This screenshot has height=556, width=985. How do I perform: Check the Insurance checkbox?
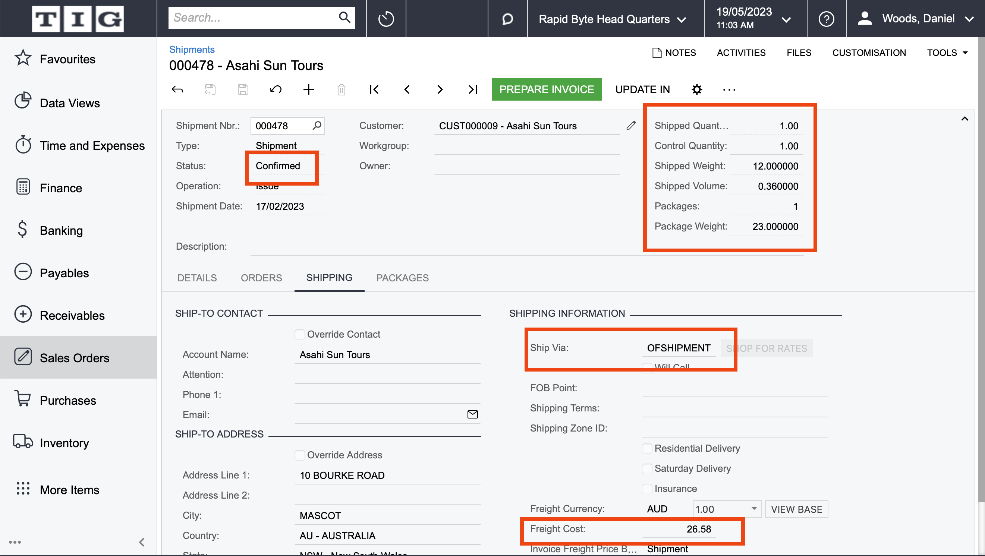click(647, 488)
